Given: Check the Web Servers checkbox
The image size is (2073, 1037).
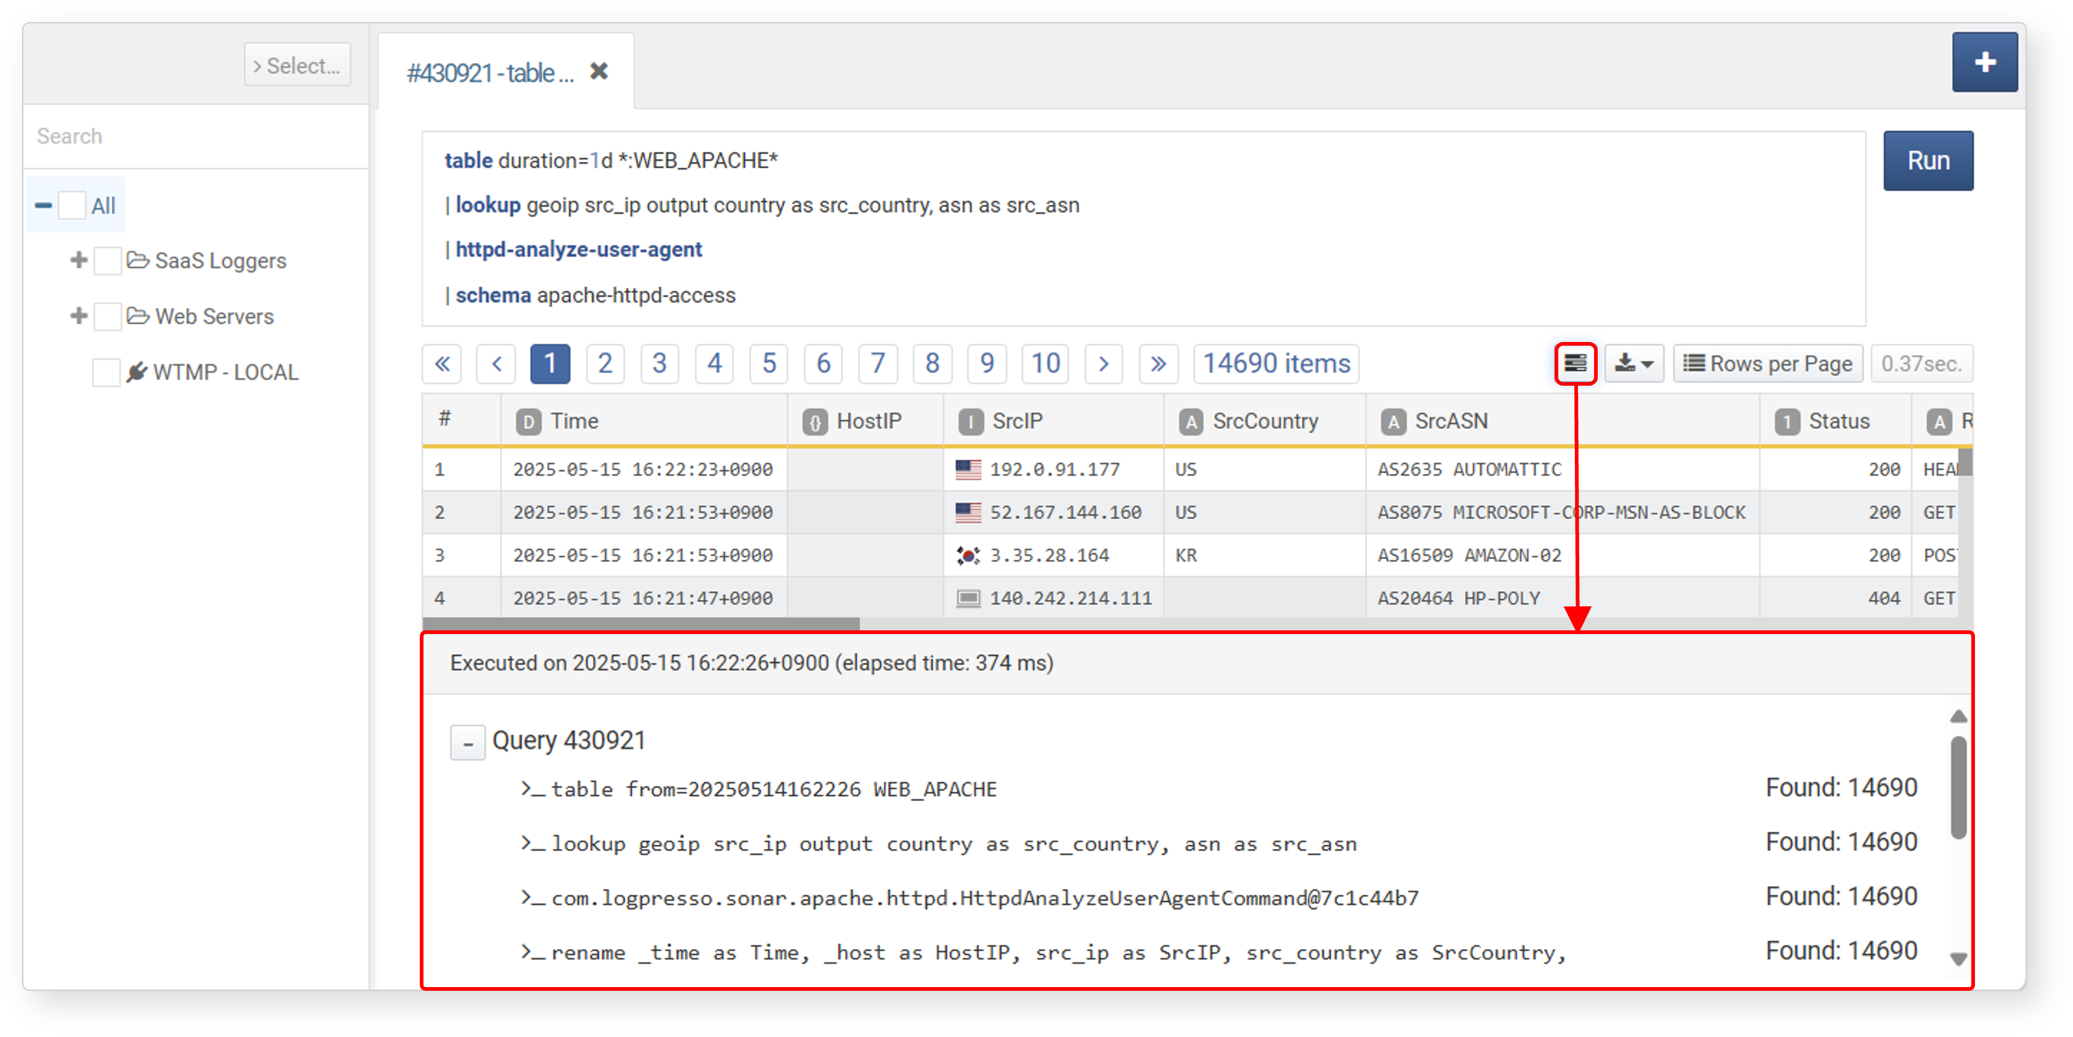Looking at the screenshot, I should pos(107,317).
